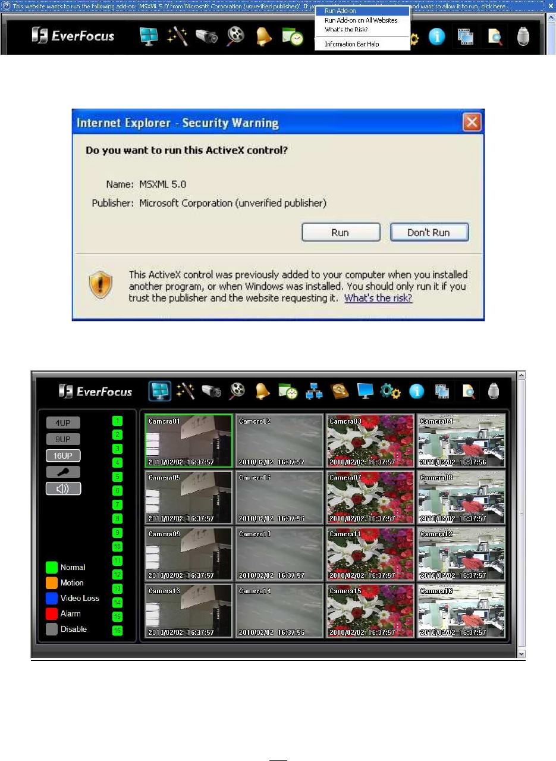Viewport: 556px width, 761px height.
Task: Select Camera03 flower video thumbnail
Action: pyautogui.click(x=370, y=441)
